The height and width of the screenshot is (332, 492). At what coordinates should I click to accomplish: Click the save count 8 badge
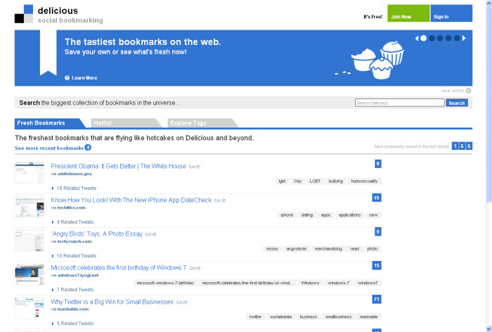coord(378,164)
